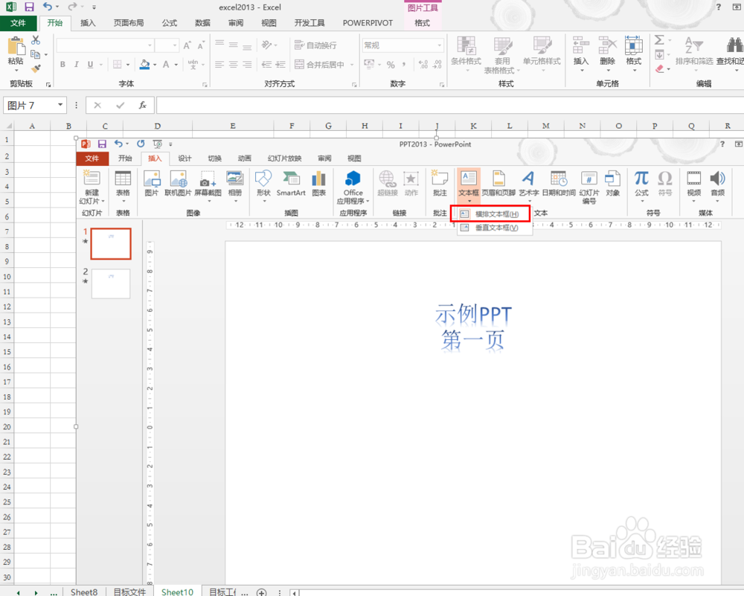
Task: Click the Cut scissors icon
Action: click(36, 40)
